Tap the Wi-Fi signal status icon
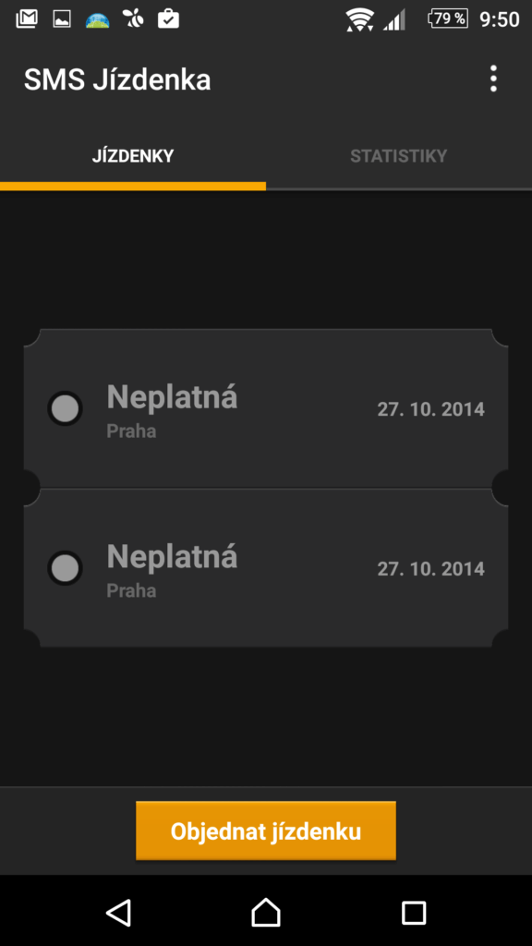Image resolution: width=532 pixels, height=946 pixels. [x=359, y=20]
